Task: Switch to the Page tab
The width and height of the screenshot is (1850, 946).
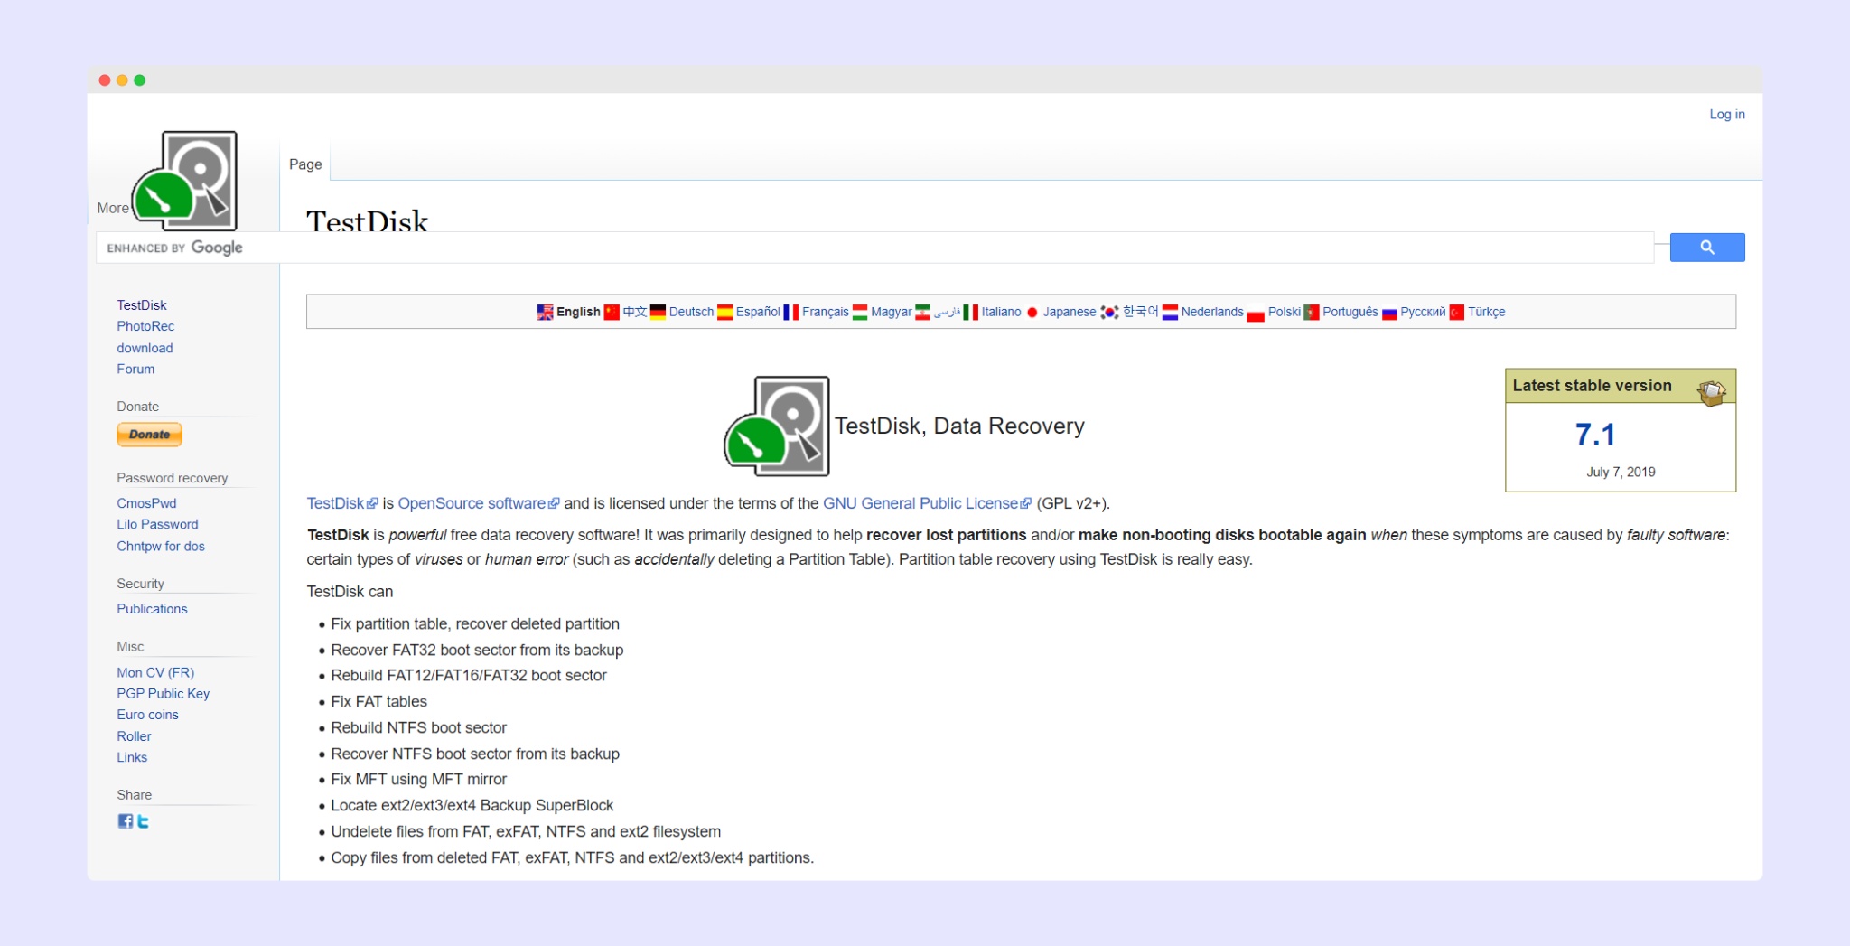Action: 304,164
